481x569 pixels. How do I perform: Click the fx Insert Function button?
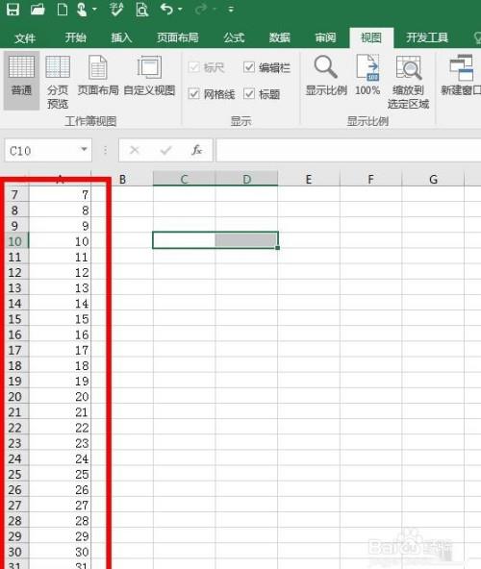(196, 150)
